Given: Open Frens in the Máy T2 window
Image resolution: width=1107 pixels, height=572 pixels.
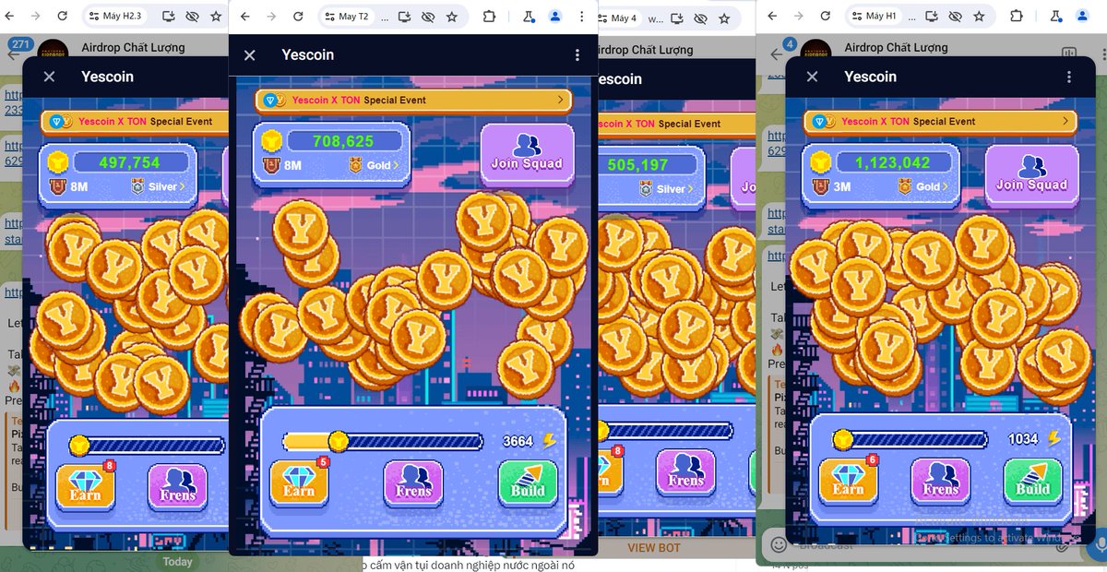Looking at the screenshot, I should [413, 483].
